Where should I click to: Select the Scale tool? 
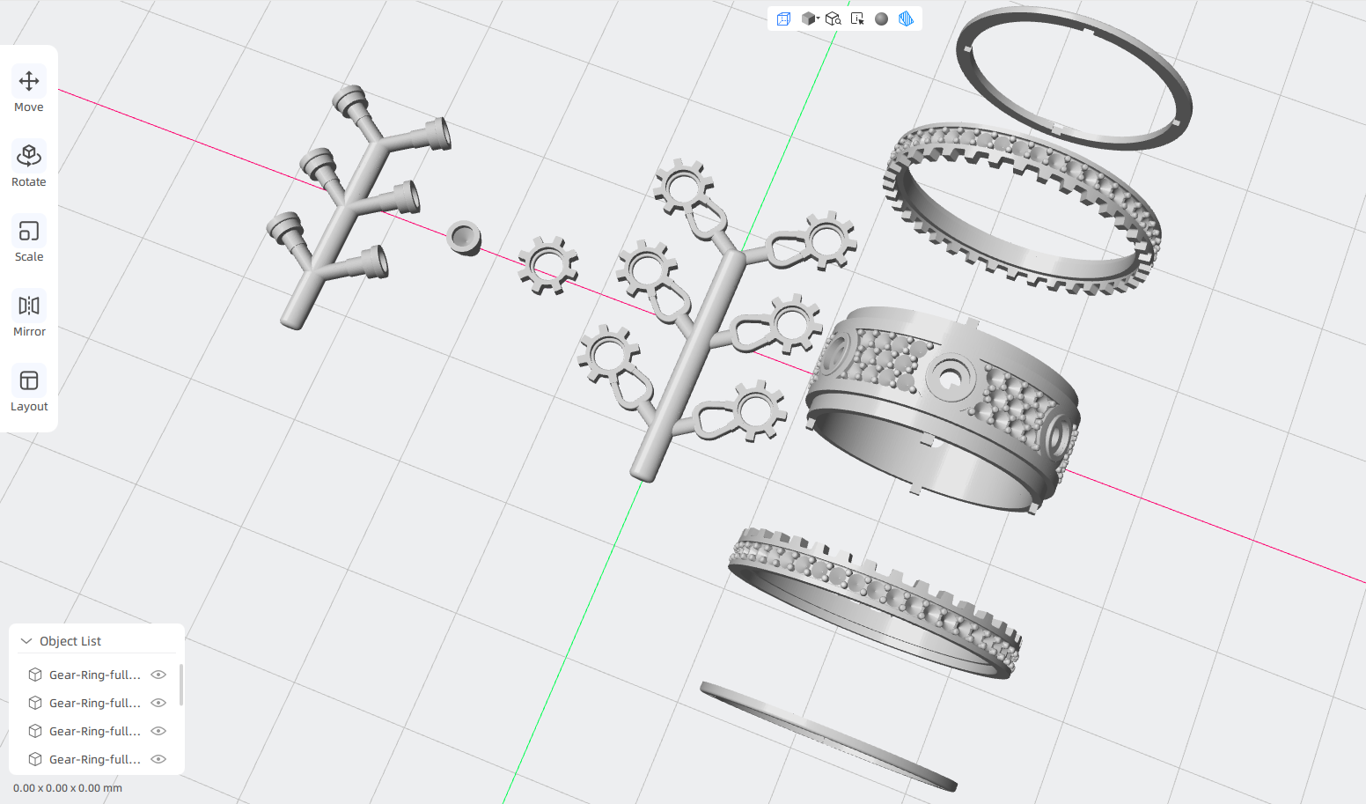(x=29, y=240)
